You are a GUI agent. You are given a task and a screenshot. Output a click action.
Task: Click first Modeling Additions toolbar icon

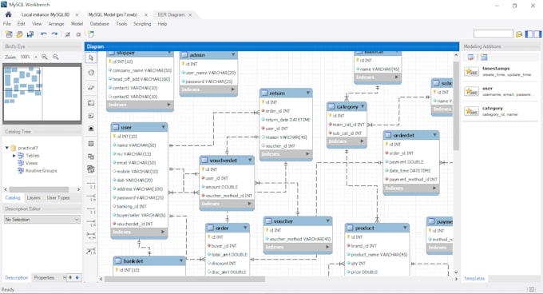[470, 58]
